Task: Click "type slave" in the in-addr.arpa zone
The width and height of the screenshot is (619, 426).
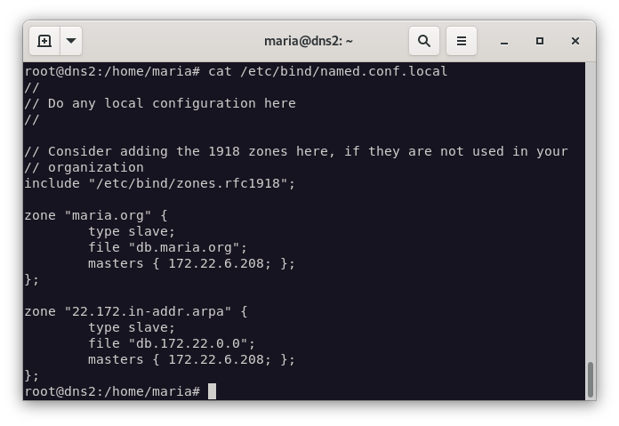Action: [x=132, y=327]
